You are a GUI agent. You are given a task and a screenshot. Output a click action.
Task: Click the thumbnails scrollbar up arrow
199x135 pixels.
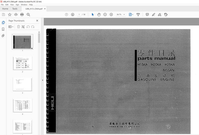tap(39, 32)
